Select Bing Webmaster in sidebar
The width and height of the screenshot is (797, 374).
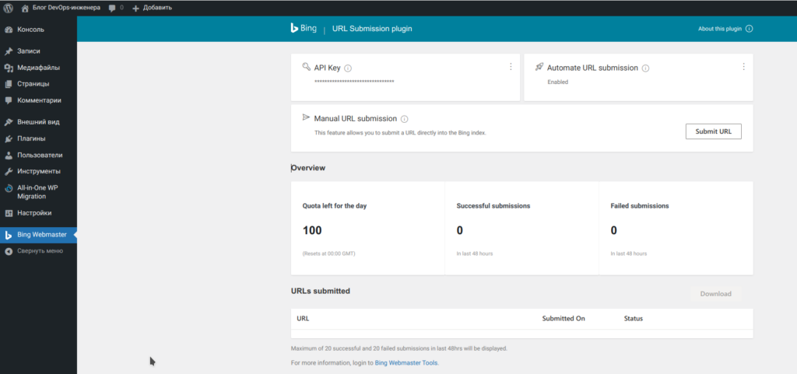click(41, 235)
